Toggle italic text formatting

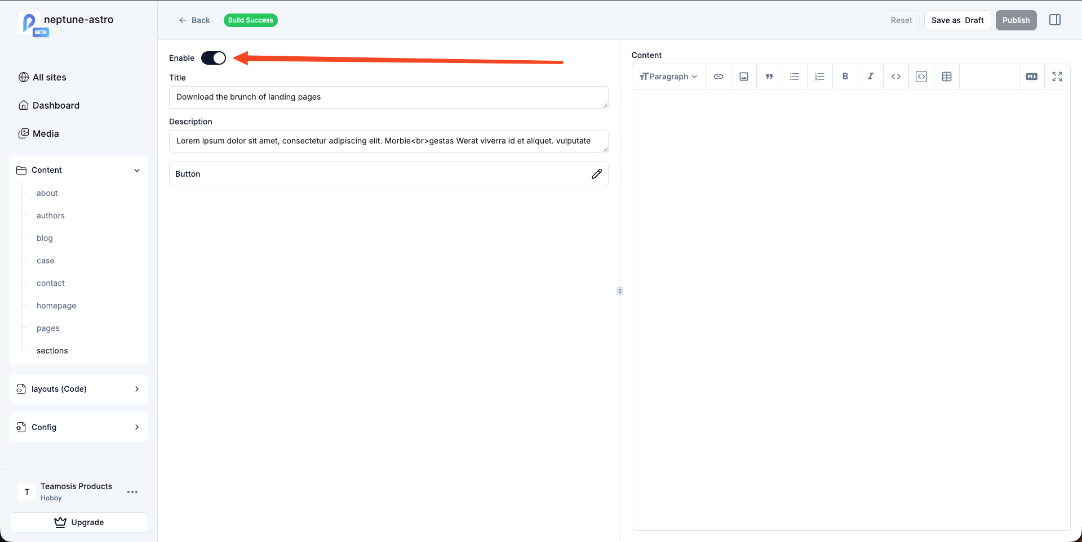[870, 76]
